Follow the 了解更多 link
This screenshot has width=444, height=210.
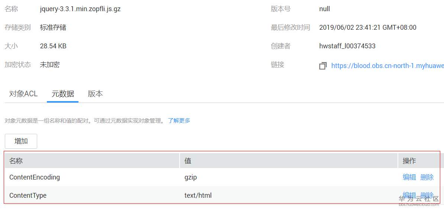point(179,120)
